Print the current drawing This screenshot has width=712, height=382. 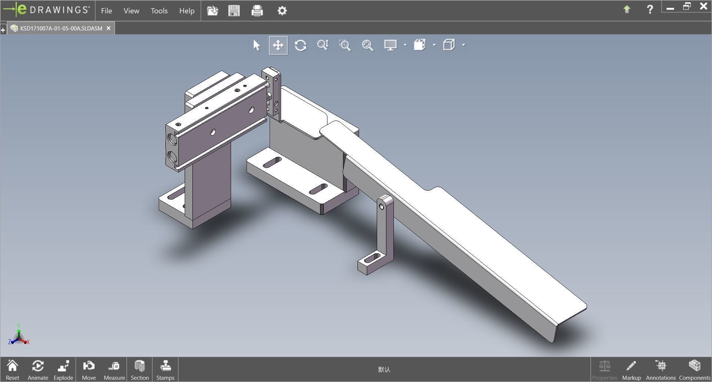click(257, 11)
